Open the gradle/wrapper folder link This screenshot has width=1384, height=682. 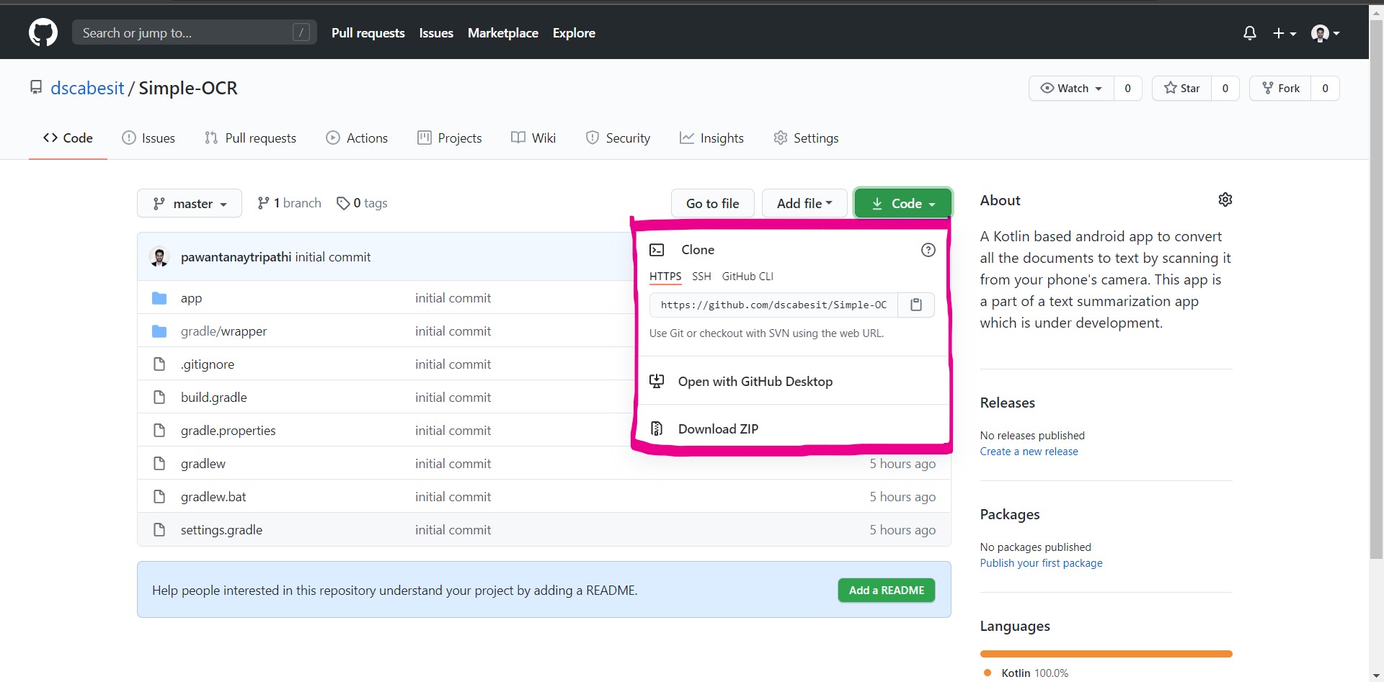click(x=223, y=331)
